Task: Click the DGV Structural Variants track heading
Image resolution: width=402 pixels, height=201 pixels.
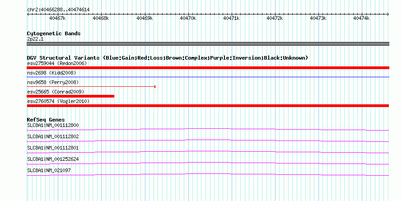Action: [168, 58]
